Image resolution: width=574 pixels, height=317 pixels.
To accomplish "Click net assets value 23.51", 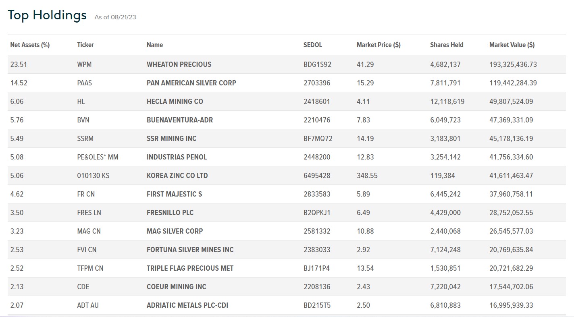I will 19,64.
